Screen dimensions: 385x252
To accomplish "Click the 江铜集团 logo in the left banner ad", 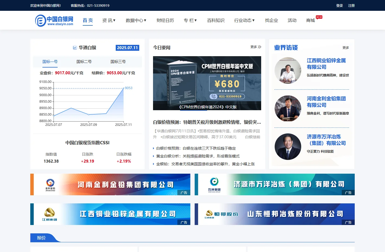I will point(49,214).
